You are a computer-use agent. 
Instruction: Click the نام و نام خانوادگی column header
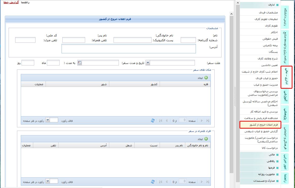[x=198, y=145]
